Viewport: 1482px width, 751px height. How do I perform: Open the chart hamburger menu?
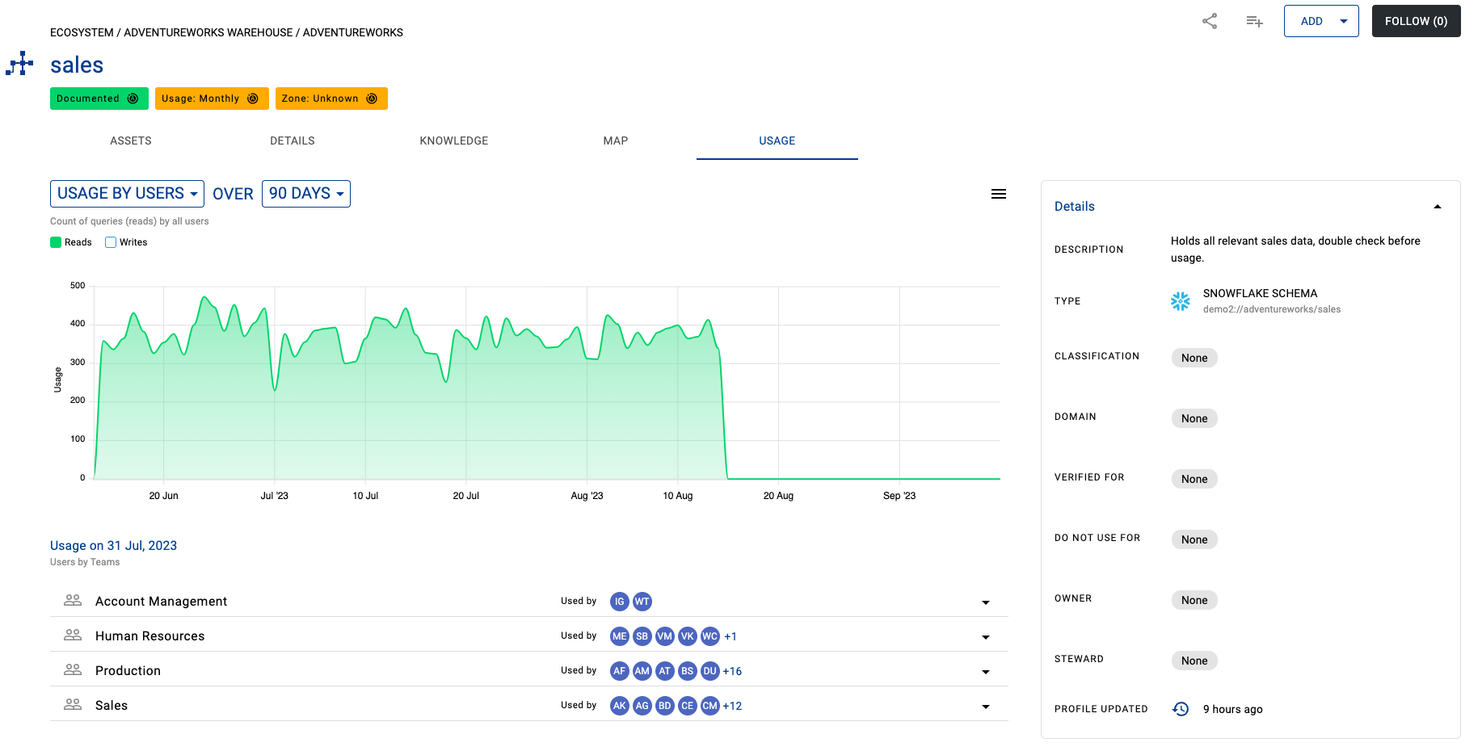pyautogui.click(x=999, y=194)
